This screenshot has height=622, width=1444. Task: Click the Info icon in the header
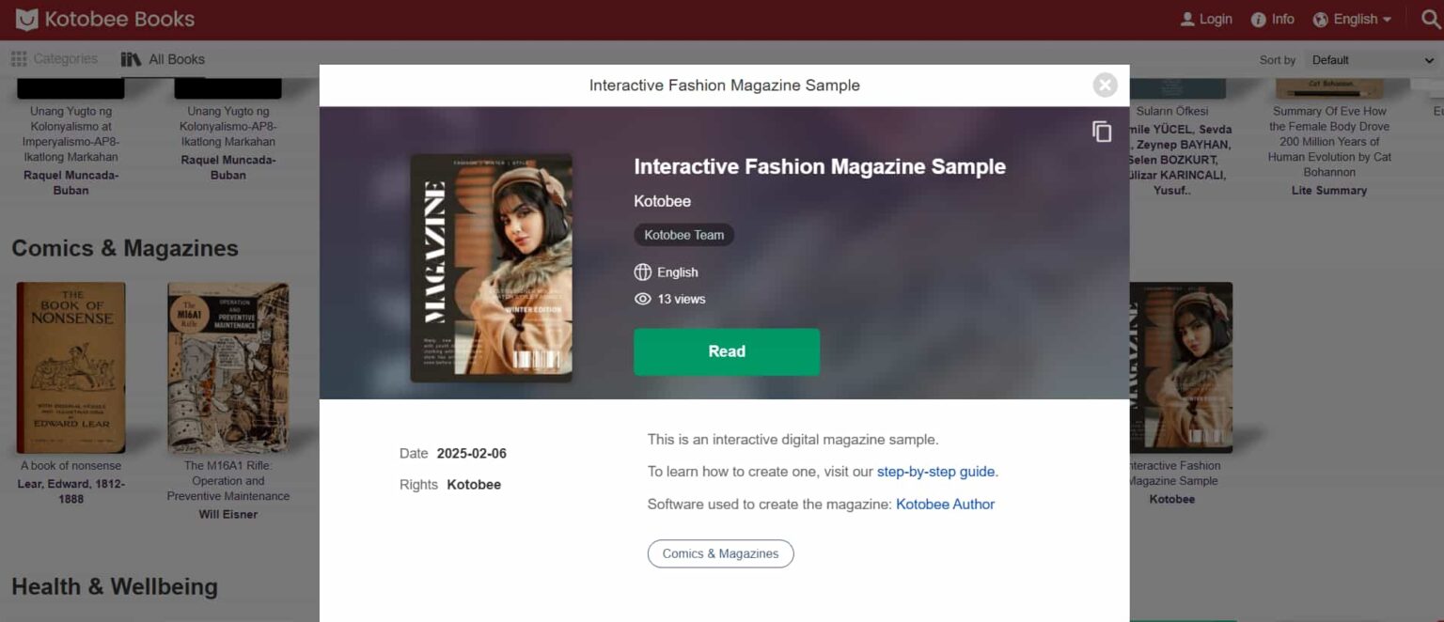(x=1261, y=18)
